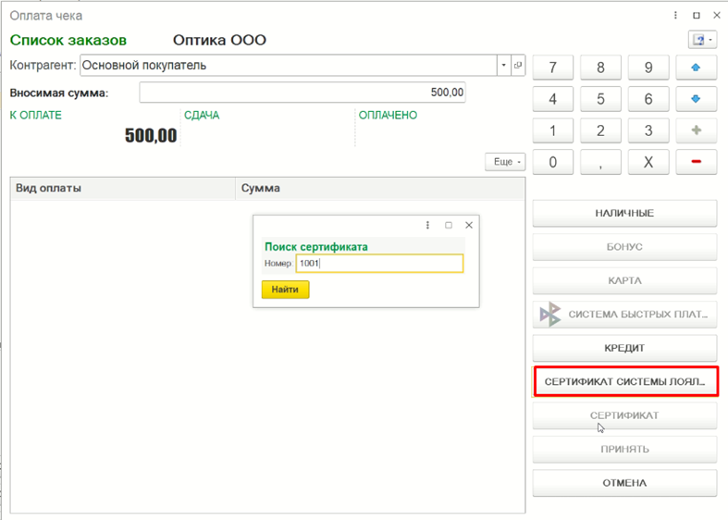Select Сертификат системы лояльности payment
The height and width of the screenshot is (520, 728).
click(626, 381)
